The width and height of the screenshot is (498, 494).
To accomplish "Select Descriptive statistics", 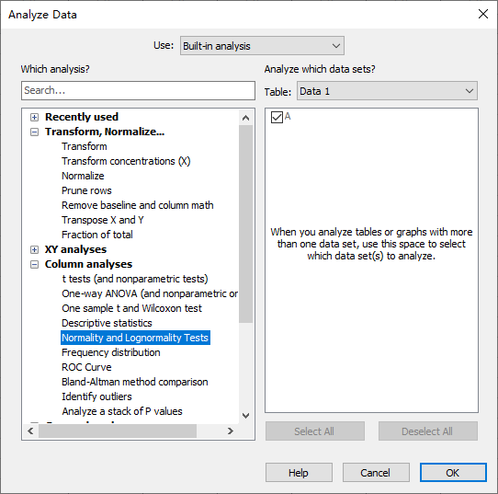I will pyautogui.click(x=107, y=323).
